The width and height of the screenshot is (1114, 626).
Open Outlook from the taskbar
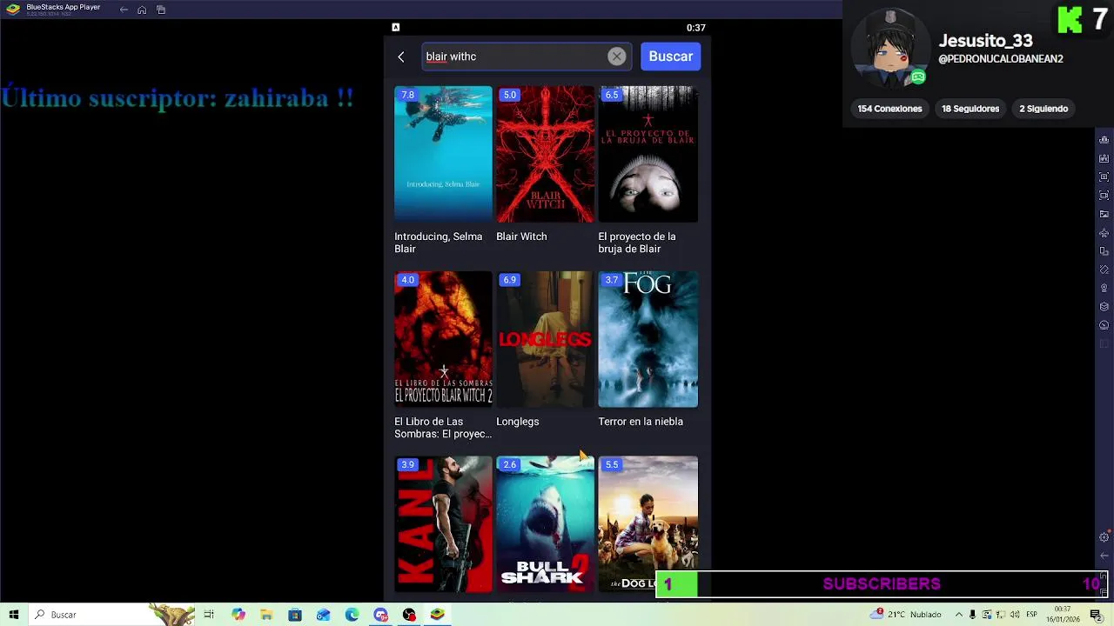324,615
